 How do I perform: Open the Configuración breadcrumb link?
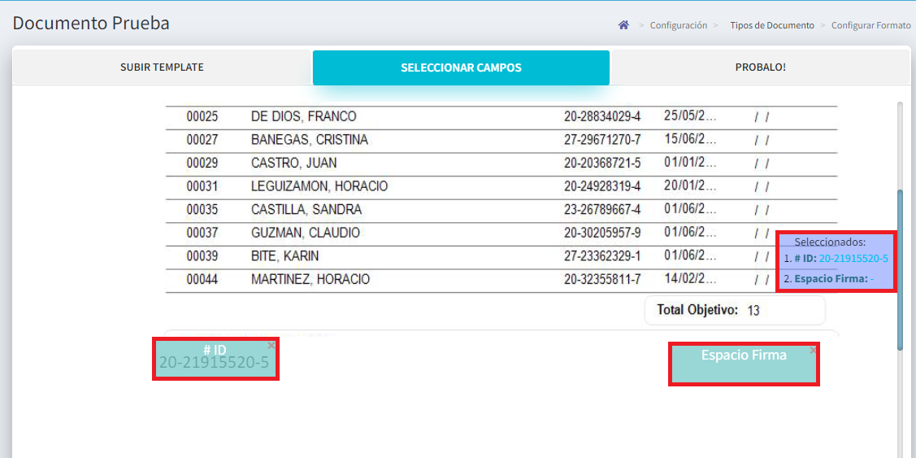(678, 25)
